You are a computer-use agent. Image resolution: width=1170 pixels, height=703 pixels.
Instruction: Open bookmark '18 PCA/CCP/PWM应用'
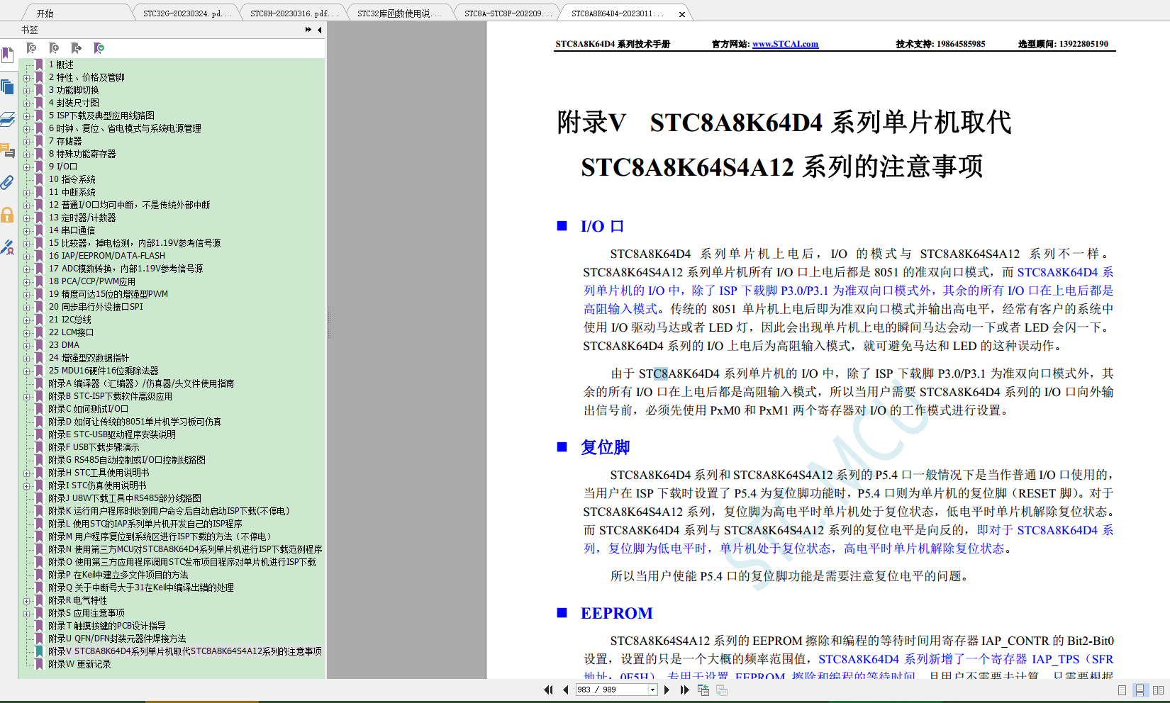click(92, 281)
